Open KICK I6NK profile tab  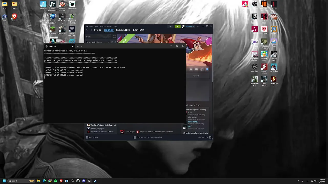coord(139,30)
